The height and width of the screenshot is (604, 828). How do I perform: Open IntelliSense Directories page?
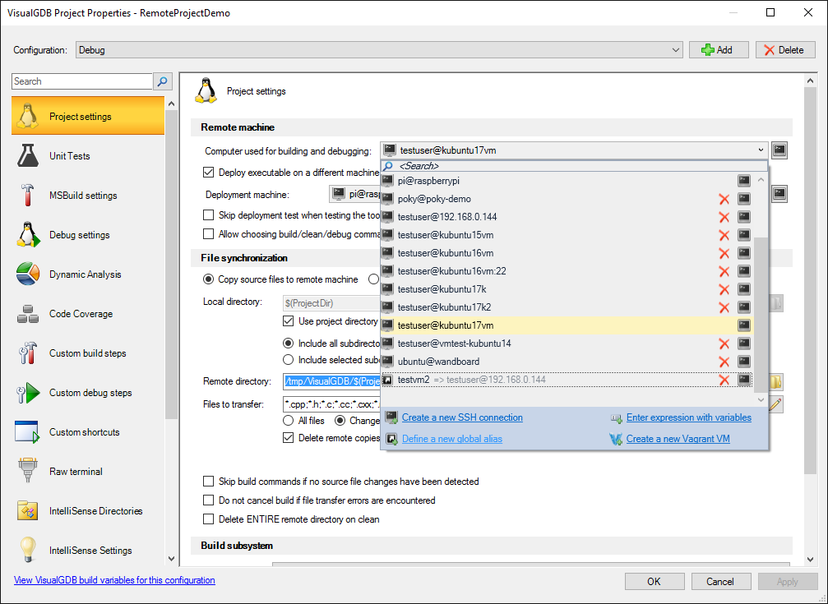pyautogui.click(x=88, y=511)
